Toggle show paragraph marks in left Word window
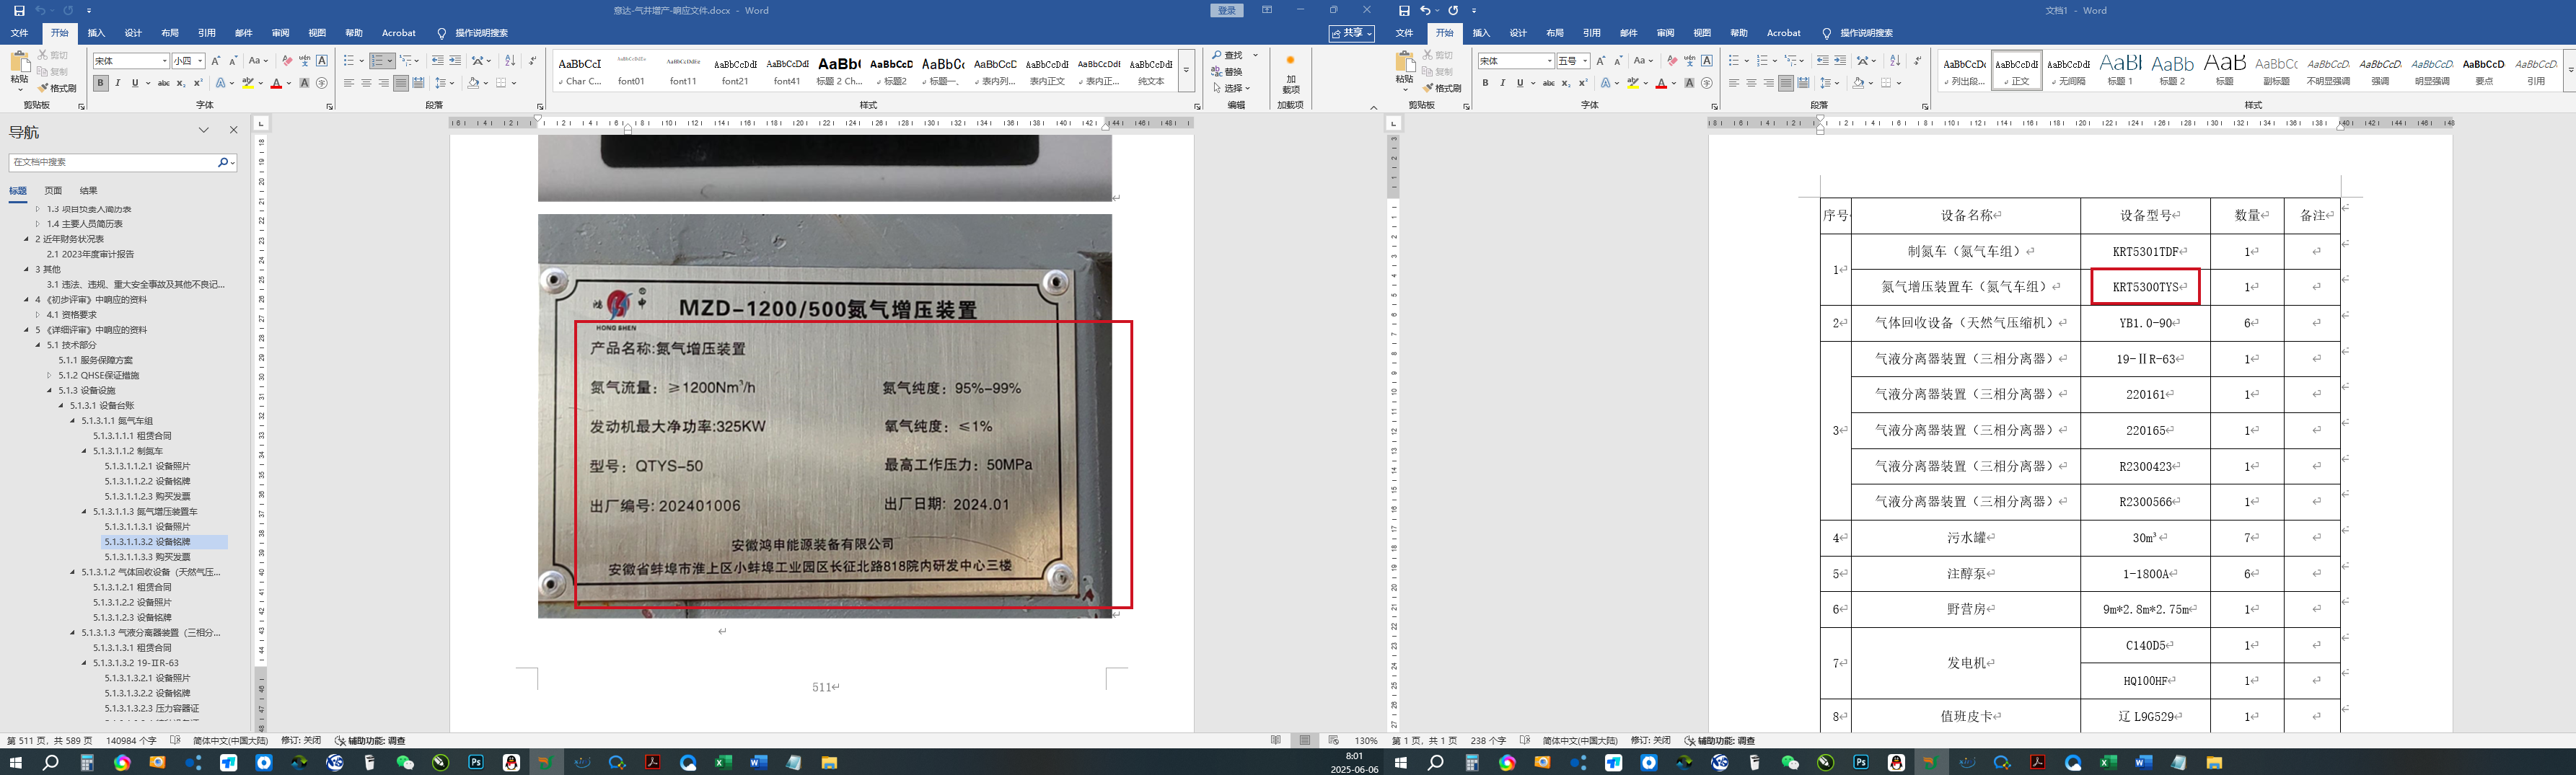The height and width of the screenshot is (775, 2576). click(533, 61)
